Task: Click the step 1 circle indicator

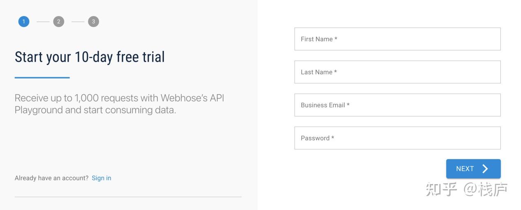Action: pos(24,22)
